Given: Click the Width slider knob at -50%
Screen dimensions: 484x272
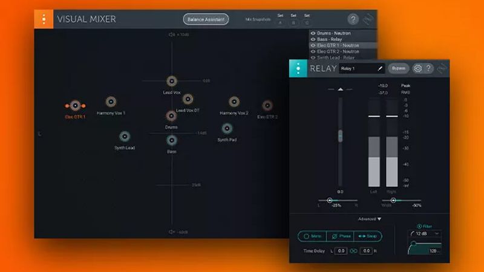Looking at the screenshot, I should 393,201.
